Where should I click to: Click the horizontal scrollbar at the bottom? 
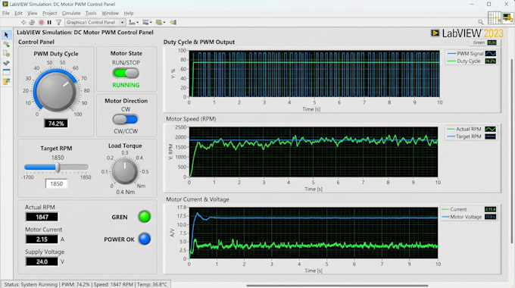point(337,286)
